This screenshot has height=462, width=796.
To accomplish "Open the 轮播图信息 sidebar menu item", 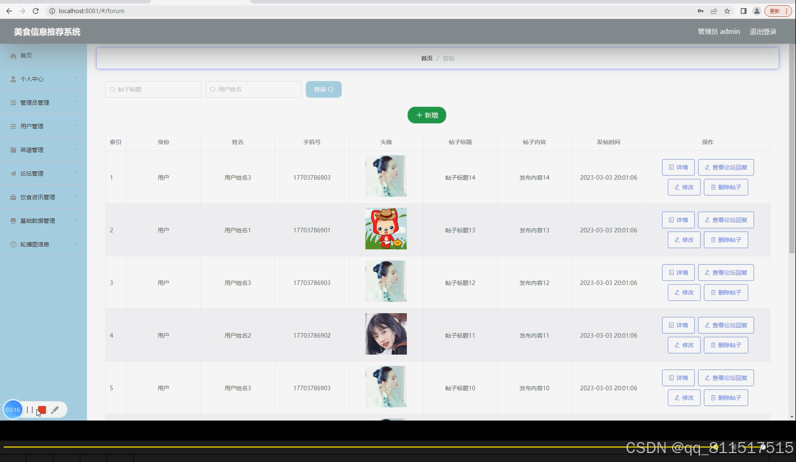I will coord(43,245).
